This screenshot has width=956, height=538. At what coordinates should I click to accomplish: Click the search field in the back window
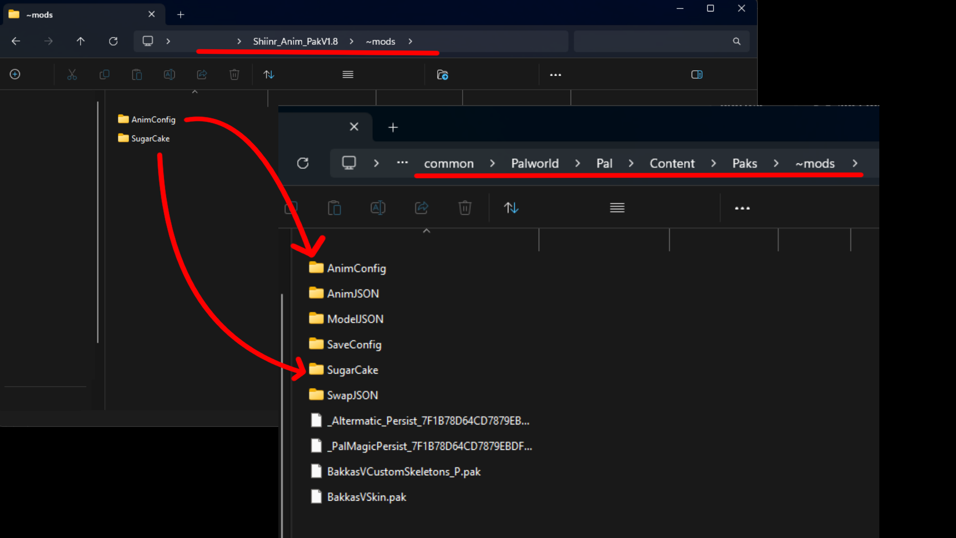[661, 41]
